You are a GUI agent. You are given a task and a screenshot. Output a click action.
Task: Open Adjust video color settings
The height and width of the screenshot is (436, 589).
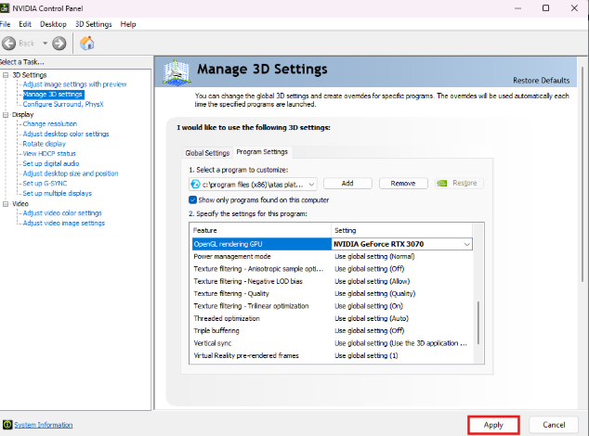coord(62,213)
